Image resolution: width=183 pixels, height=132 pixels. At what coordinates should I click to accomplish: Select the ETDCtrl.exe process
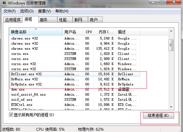pos(75,105)
